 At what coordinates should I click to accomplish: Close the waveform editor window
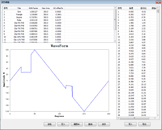[158, 2]
